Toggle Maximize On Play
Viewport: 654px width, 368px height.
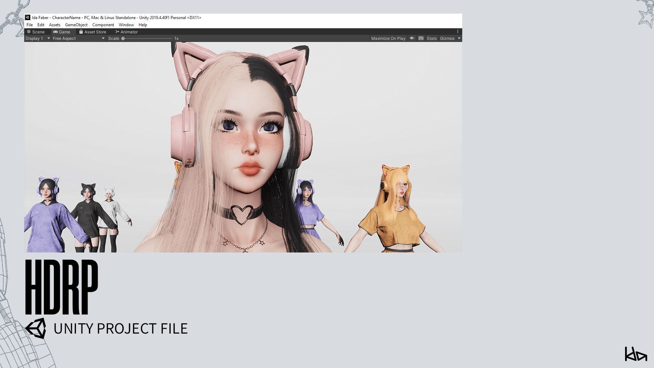click(388, 39)
